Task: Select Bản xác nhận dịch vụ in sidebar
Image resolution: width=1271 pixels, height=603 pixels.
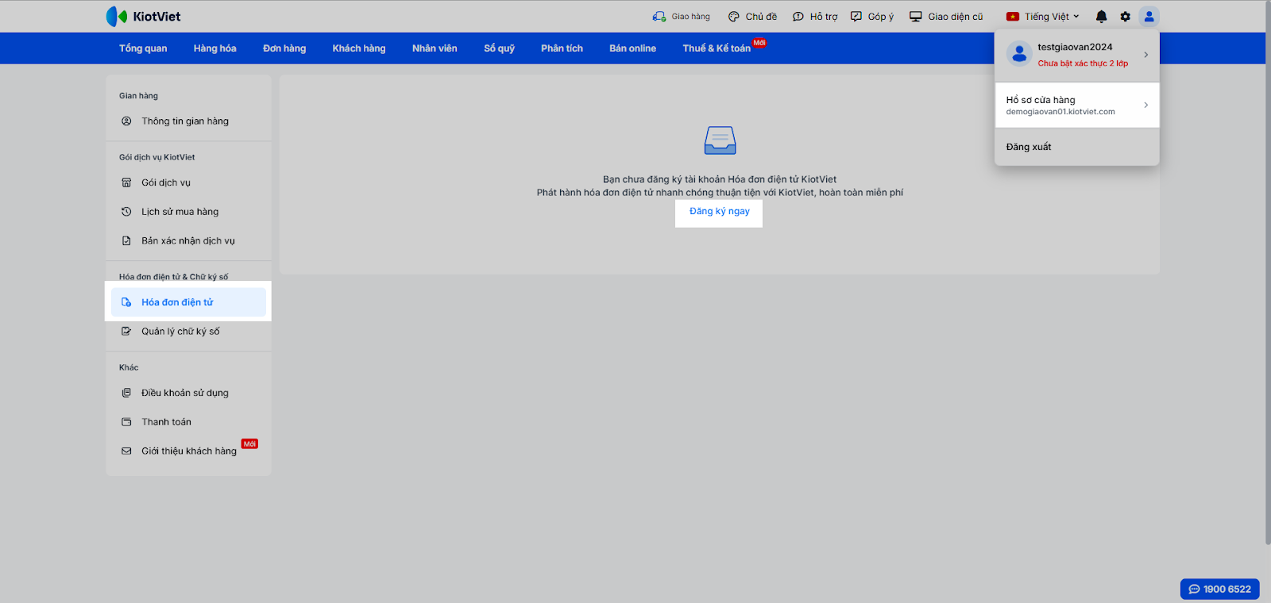Action: pyautogui.click(x=189, y=241)
